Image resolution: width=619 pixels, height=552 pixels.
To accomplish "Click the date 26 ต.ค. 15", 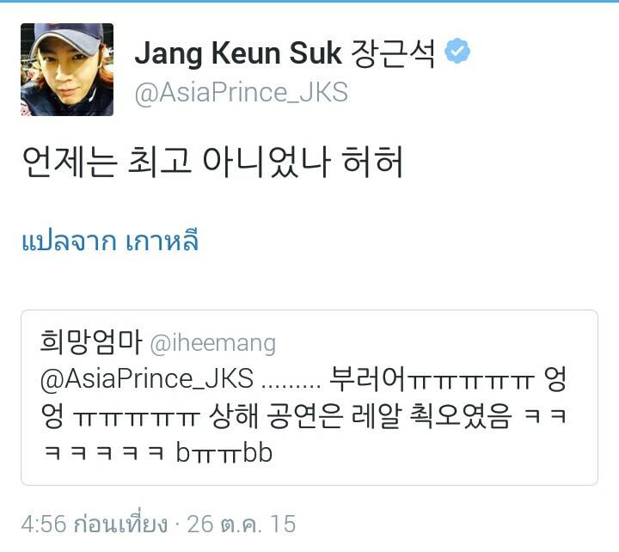I will 242,524.
